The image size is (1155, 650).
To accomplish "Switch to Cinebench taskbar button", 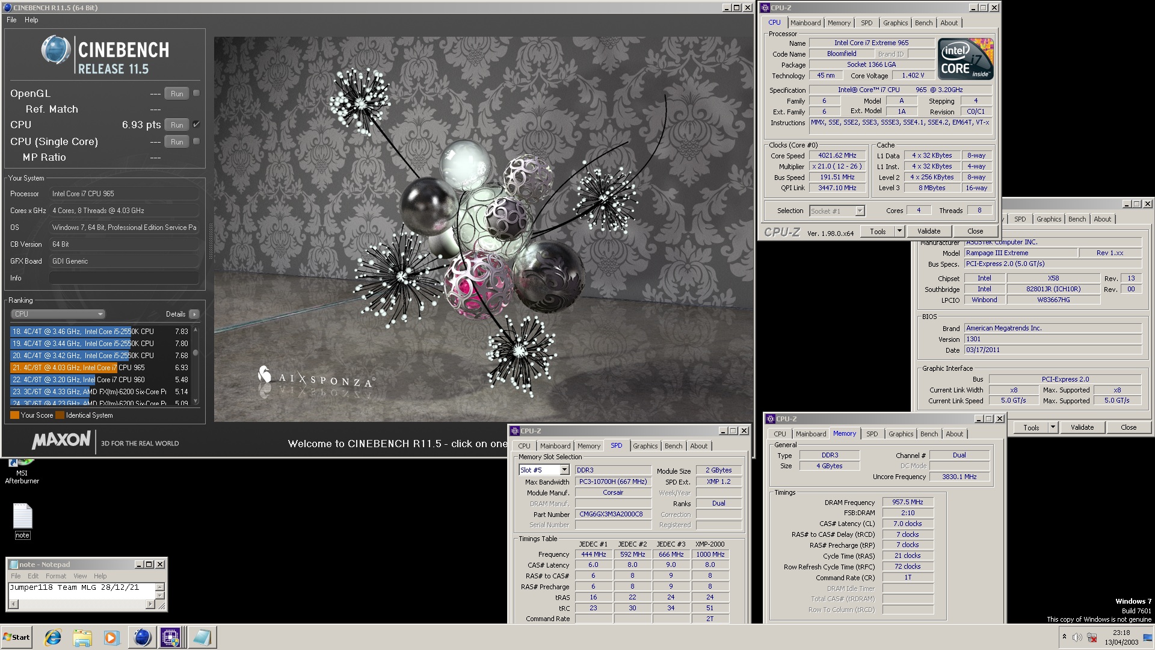I will coord(142,637).
